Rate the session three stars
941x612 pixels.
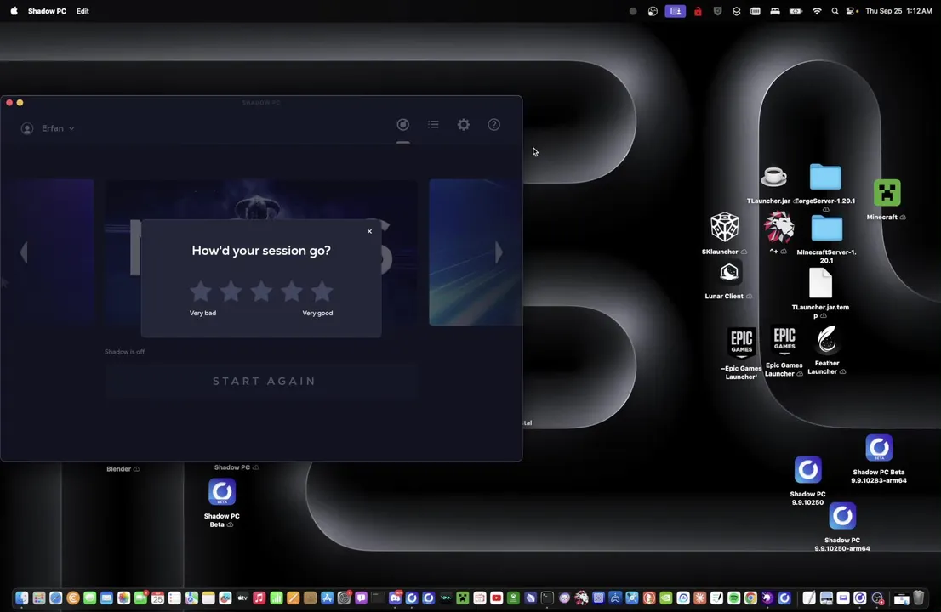tap(261, 292)
